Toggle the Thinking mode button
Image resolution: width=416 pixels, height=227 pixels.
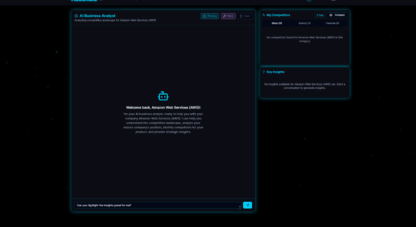pos(210,16)
